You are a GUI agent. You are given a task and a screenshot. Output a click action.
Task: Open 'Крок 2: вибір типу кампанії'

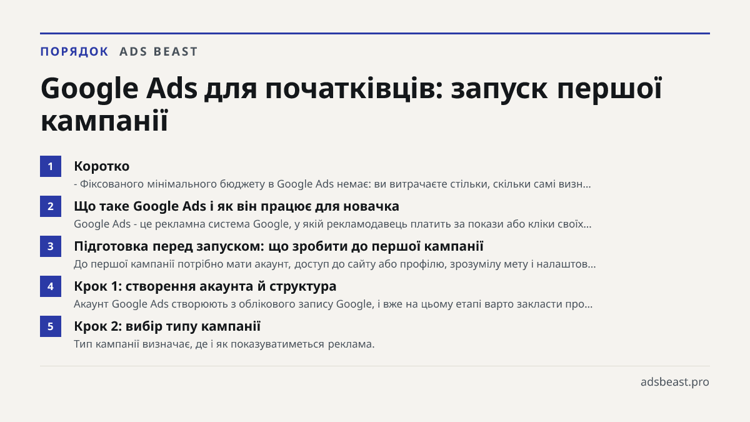pos(167,326)
